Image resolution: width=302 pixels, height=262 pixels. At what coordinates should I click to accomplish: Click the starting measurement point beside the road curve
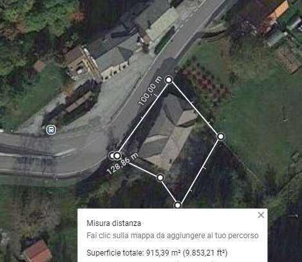(117, 156)
